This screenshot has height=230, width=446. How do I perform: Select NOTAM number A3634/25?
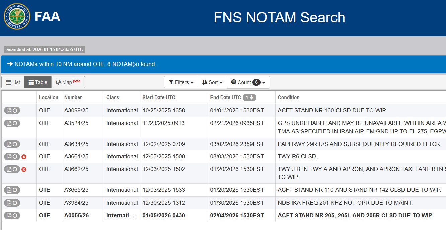click(76, 144)
